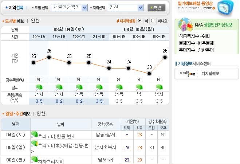The width and height of the screenshot is (240, 164).
Task: Click the 03-06 temperature point showing 23
Action: [149, 74]
